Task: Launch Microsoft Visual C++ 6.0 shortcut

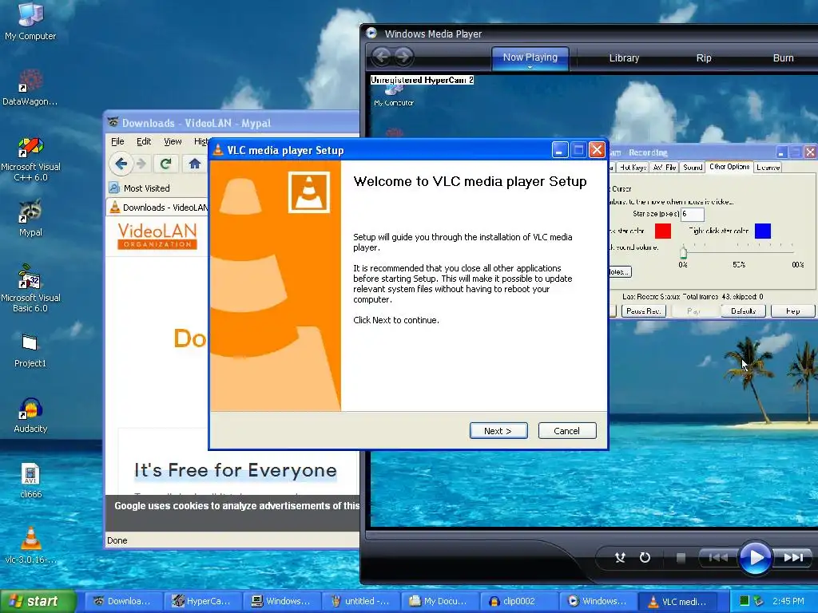Action: click(x=30, y=159)
